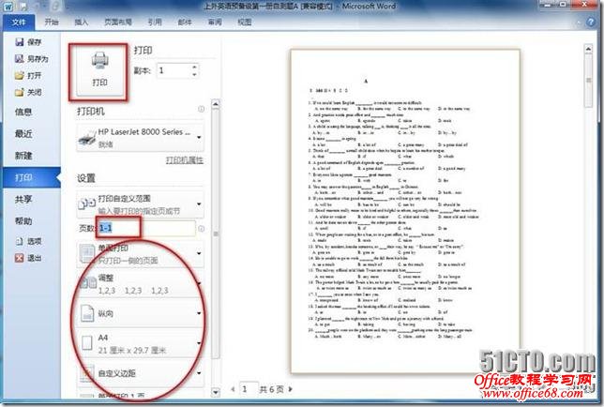
Task: Click the preview pane scroll up arrow
Action: (588, 49)
